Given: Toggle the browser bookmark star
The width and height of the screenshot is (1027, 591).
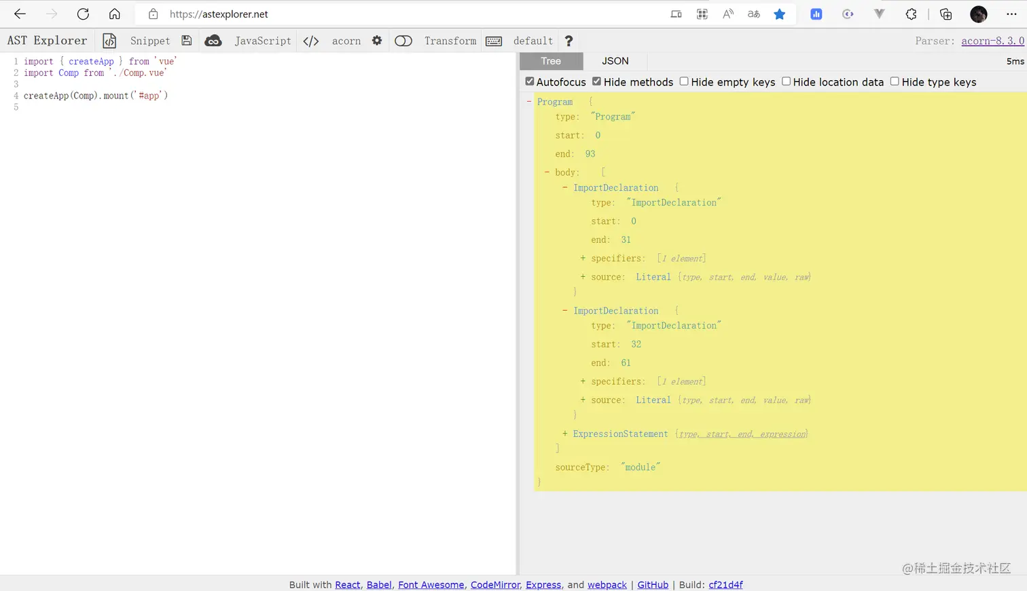Looking at the screenshot, I should [779, 14].
